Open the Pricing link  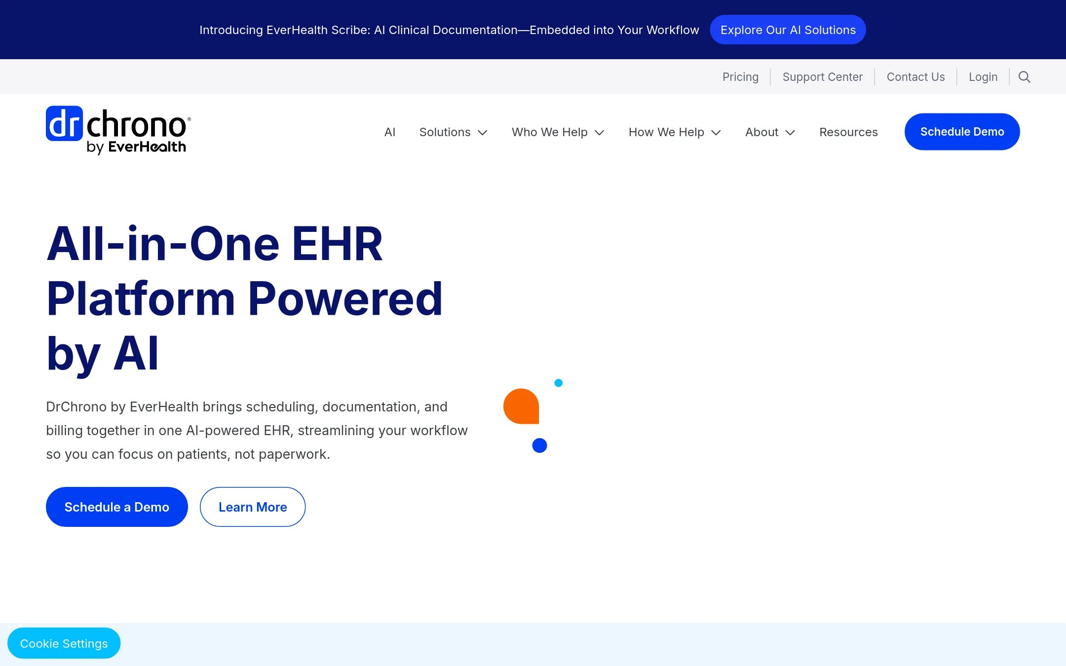pos(740,77)
